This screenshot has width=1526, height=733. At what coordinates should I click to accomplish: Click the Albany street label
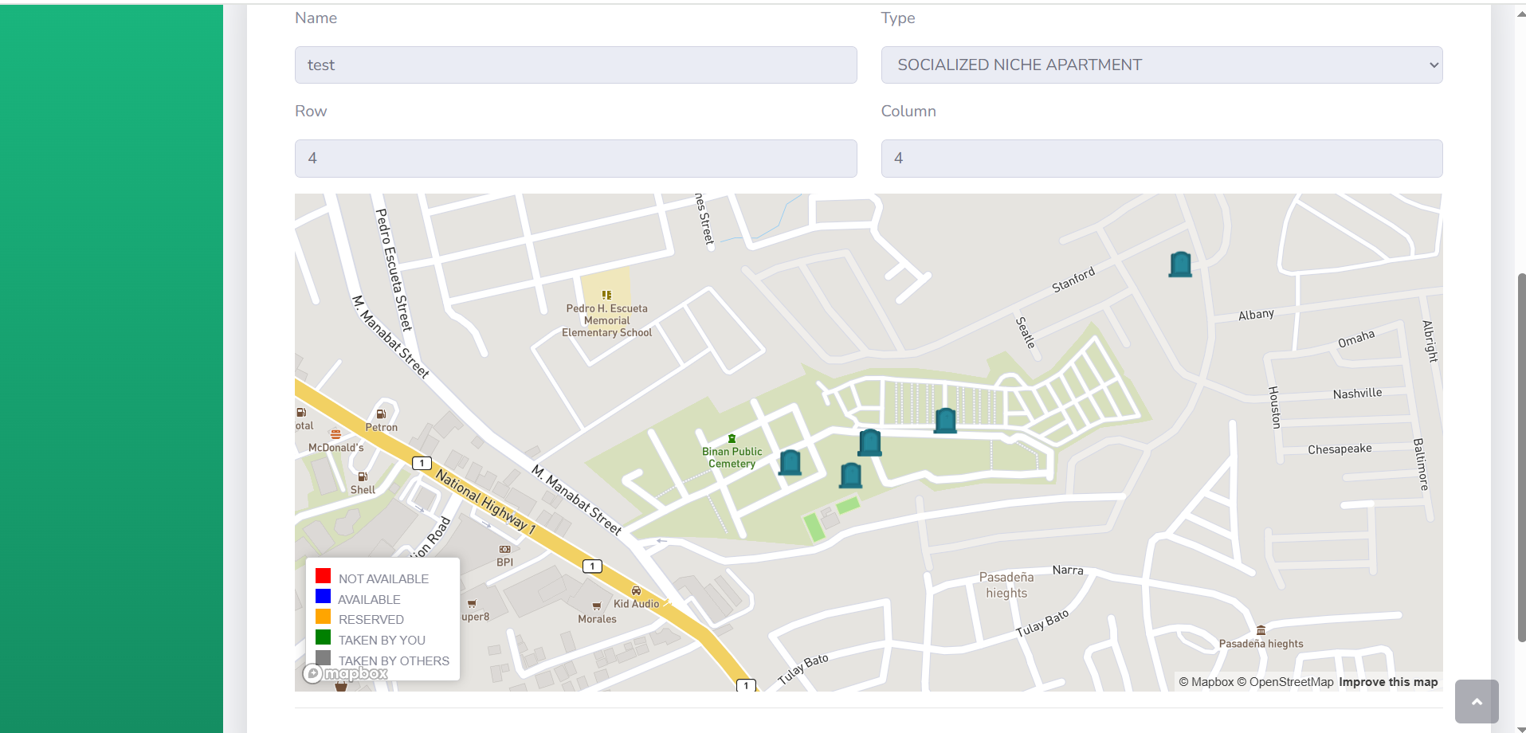[x=1256, y=315]
